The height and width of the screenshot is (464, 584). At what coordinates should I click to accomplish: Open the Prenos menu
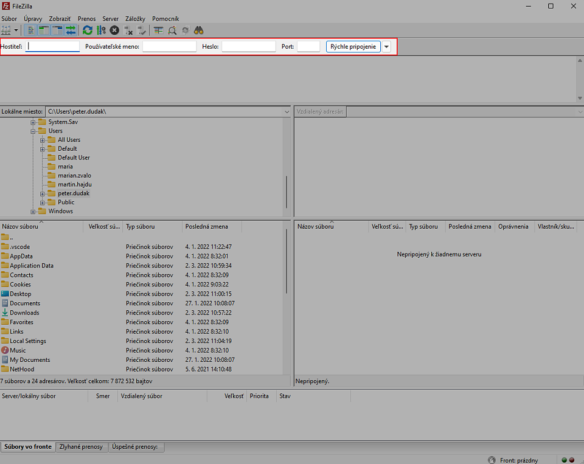point(87,19)
